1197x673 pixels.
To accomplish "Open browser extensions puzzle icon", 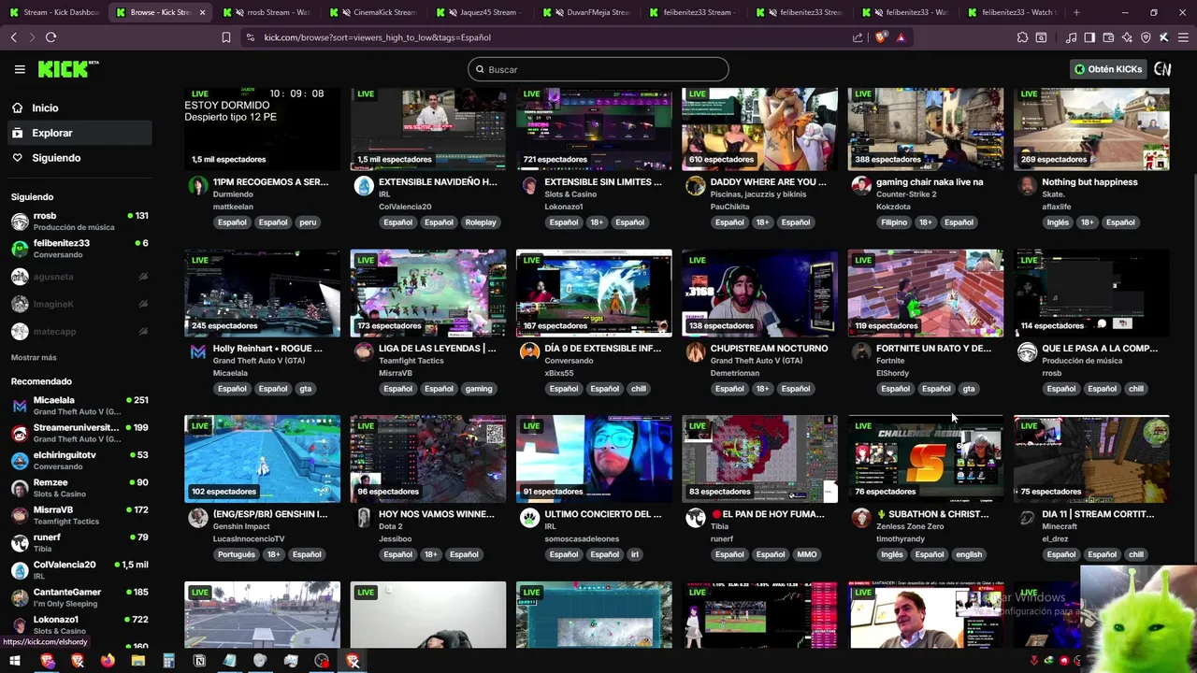I will tap(1022, 37).
